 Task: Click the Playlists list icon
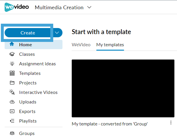point(12,121)
